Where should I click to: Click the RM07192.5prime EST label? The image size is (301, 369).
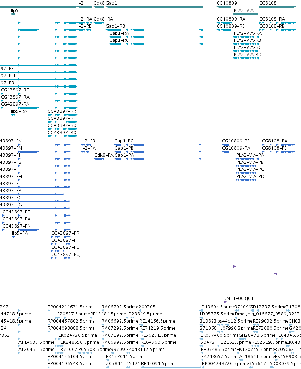pos(120,335)
